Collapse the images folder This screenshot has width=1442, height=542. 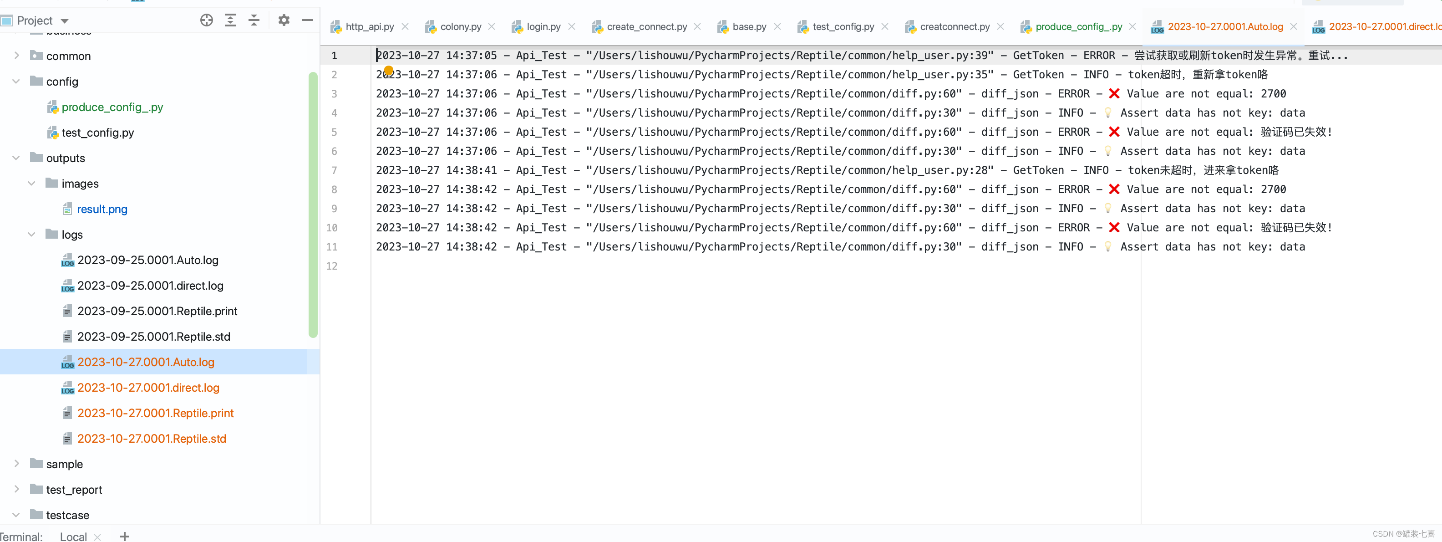pos(32,183)
